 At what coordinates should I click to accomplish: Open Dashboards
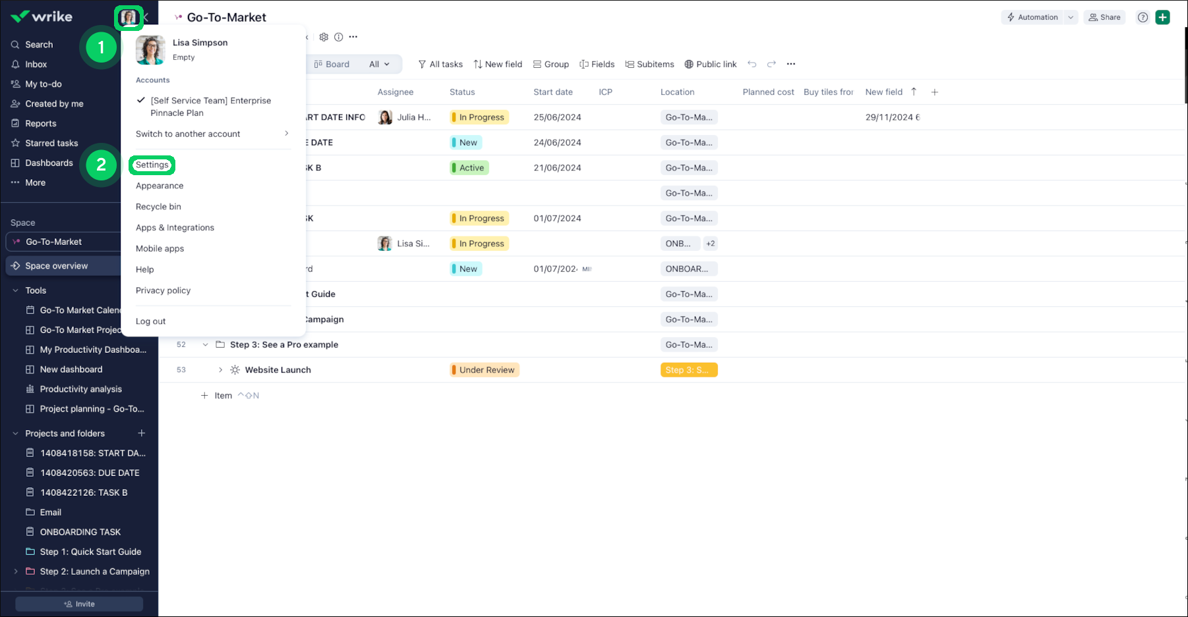point(49,163)
